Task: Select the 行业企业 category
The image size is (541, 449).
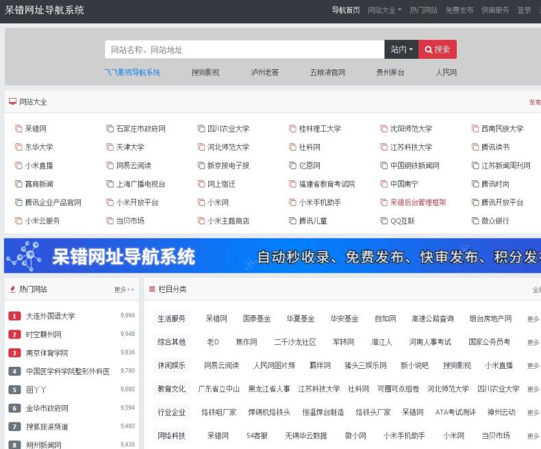Action: [x=171, y=413]
